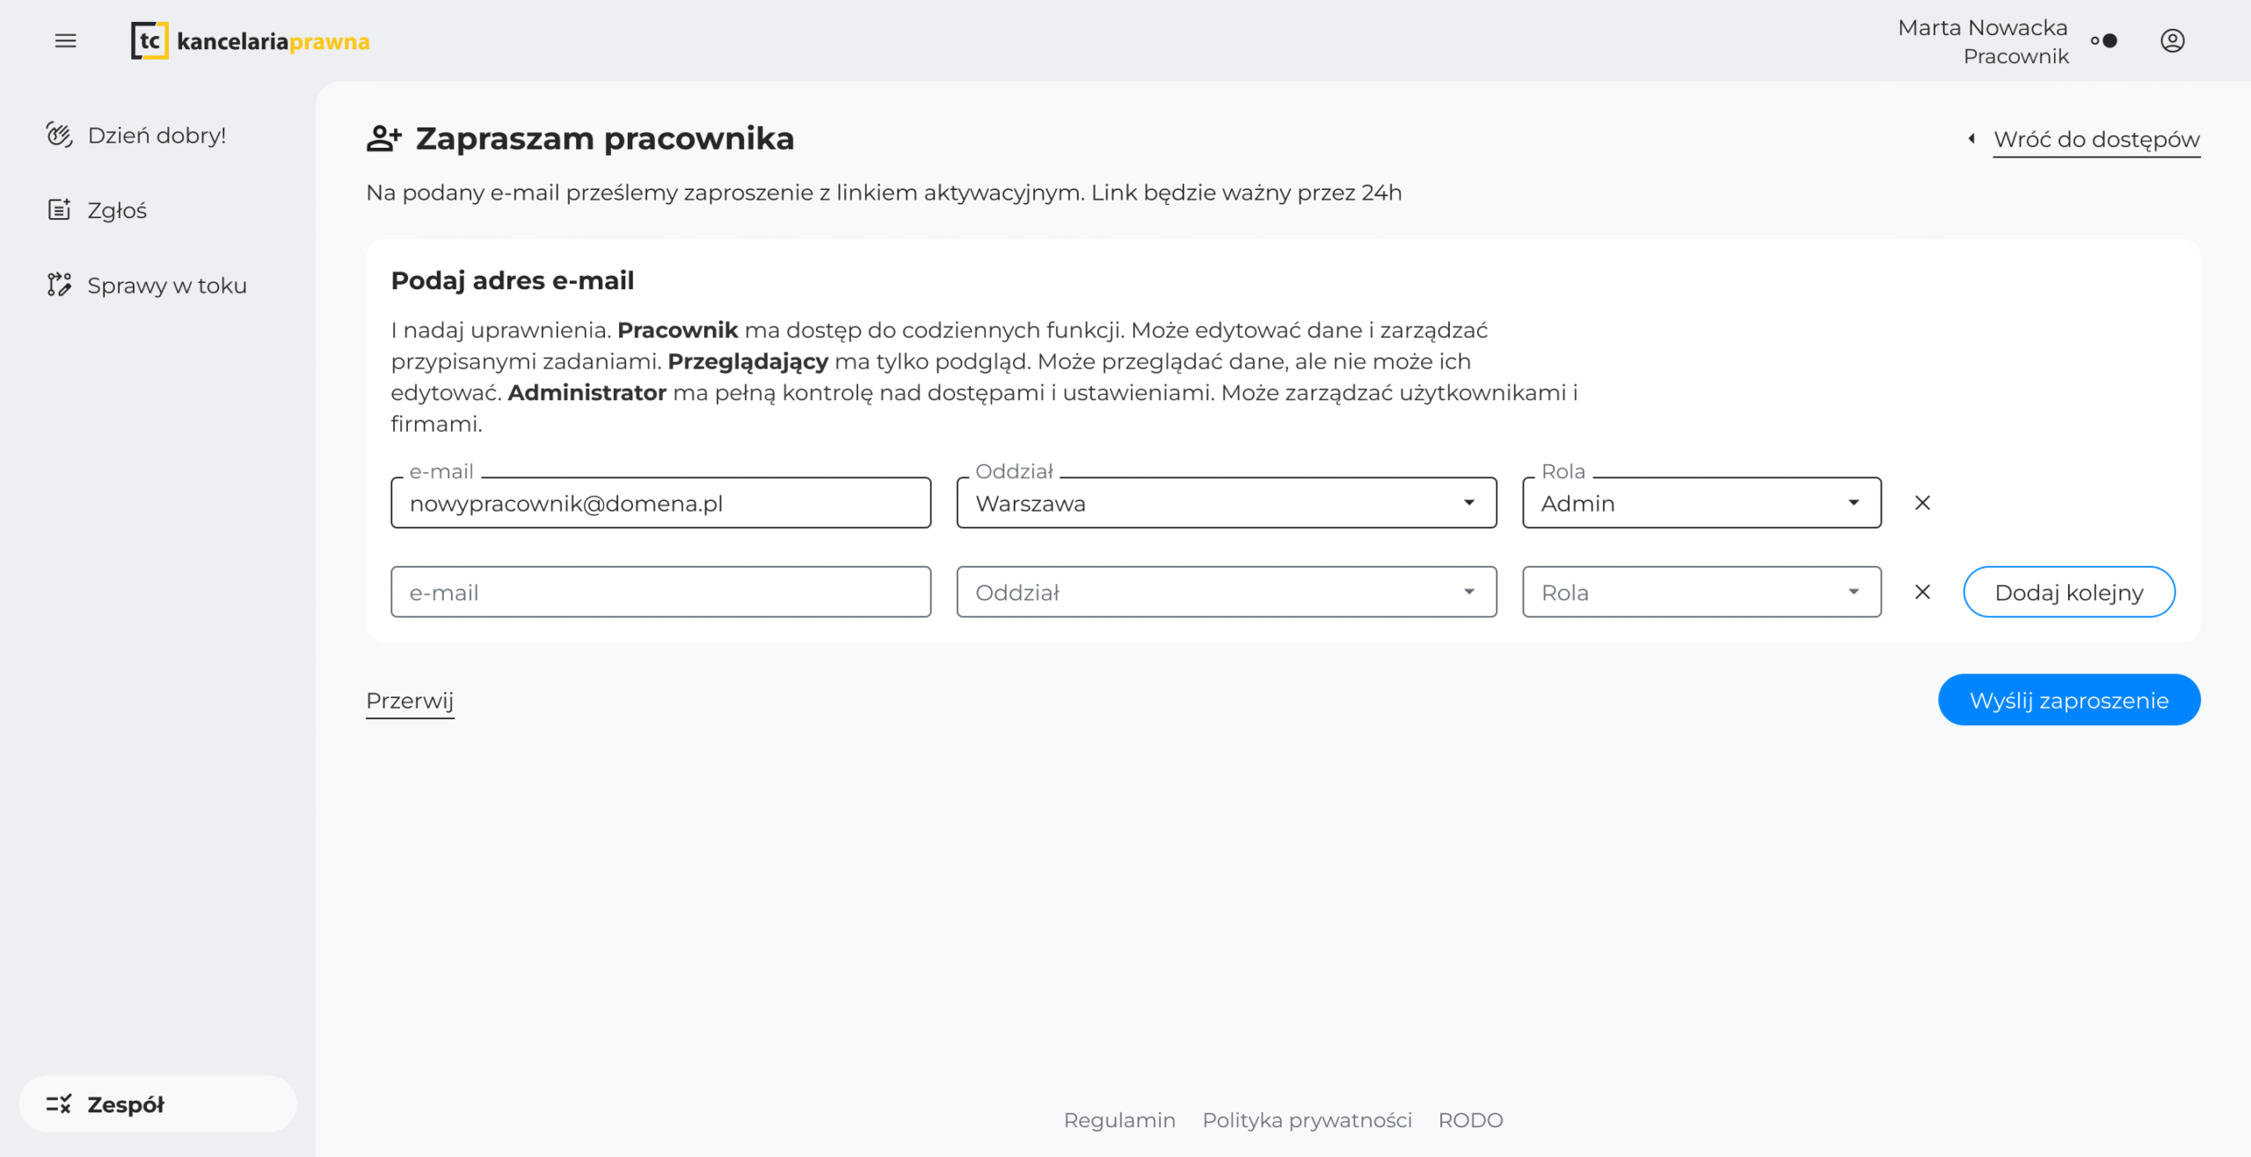Click the Przerwij link
Image resolution: width=2251 pixels, height=1157 pixels.
coord(410,701)
